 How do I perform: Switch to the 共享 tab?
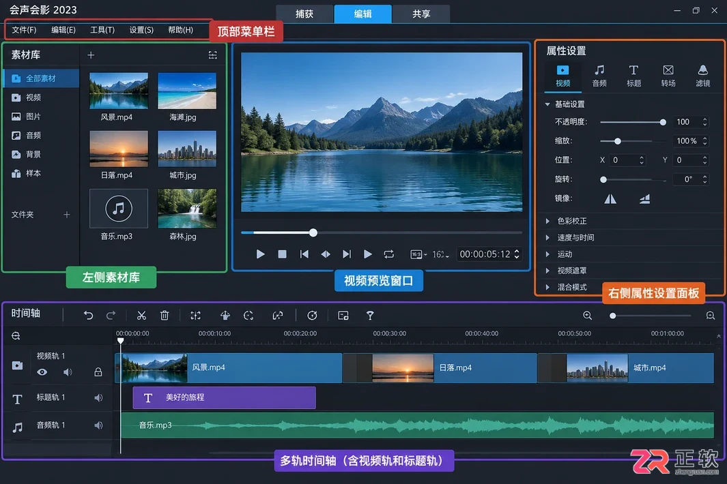point(421,14)
